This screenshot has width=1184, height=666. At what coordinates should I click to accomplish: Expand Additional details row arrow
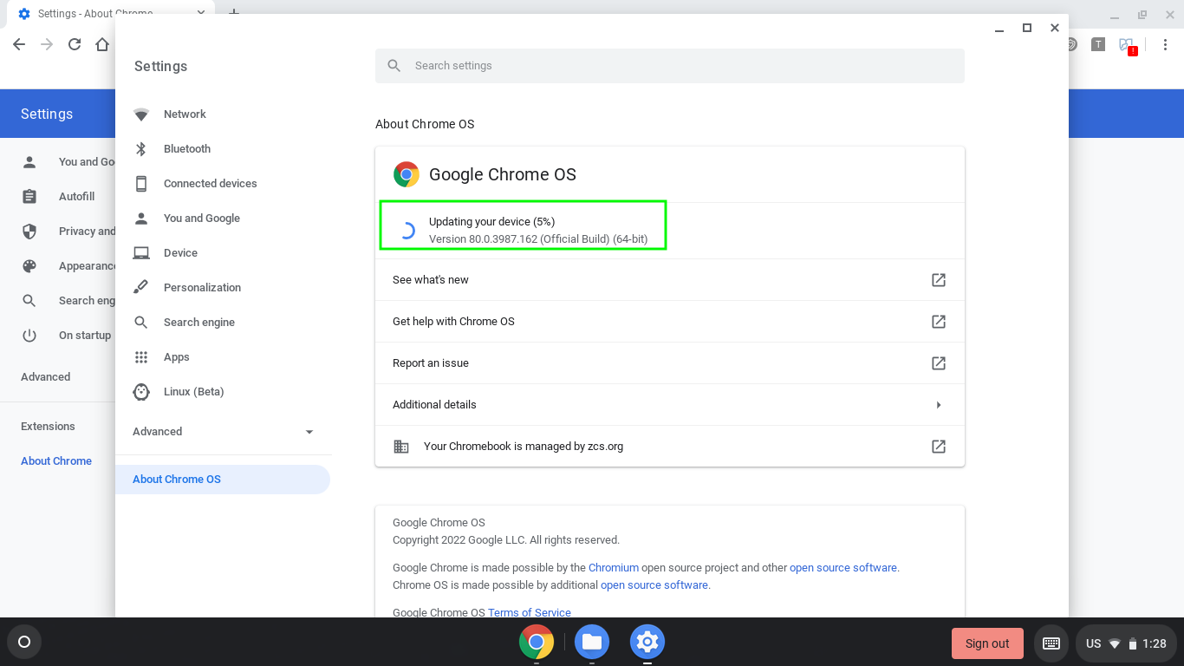point(939,405)
